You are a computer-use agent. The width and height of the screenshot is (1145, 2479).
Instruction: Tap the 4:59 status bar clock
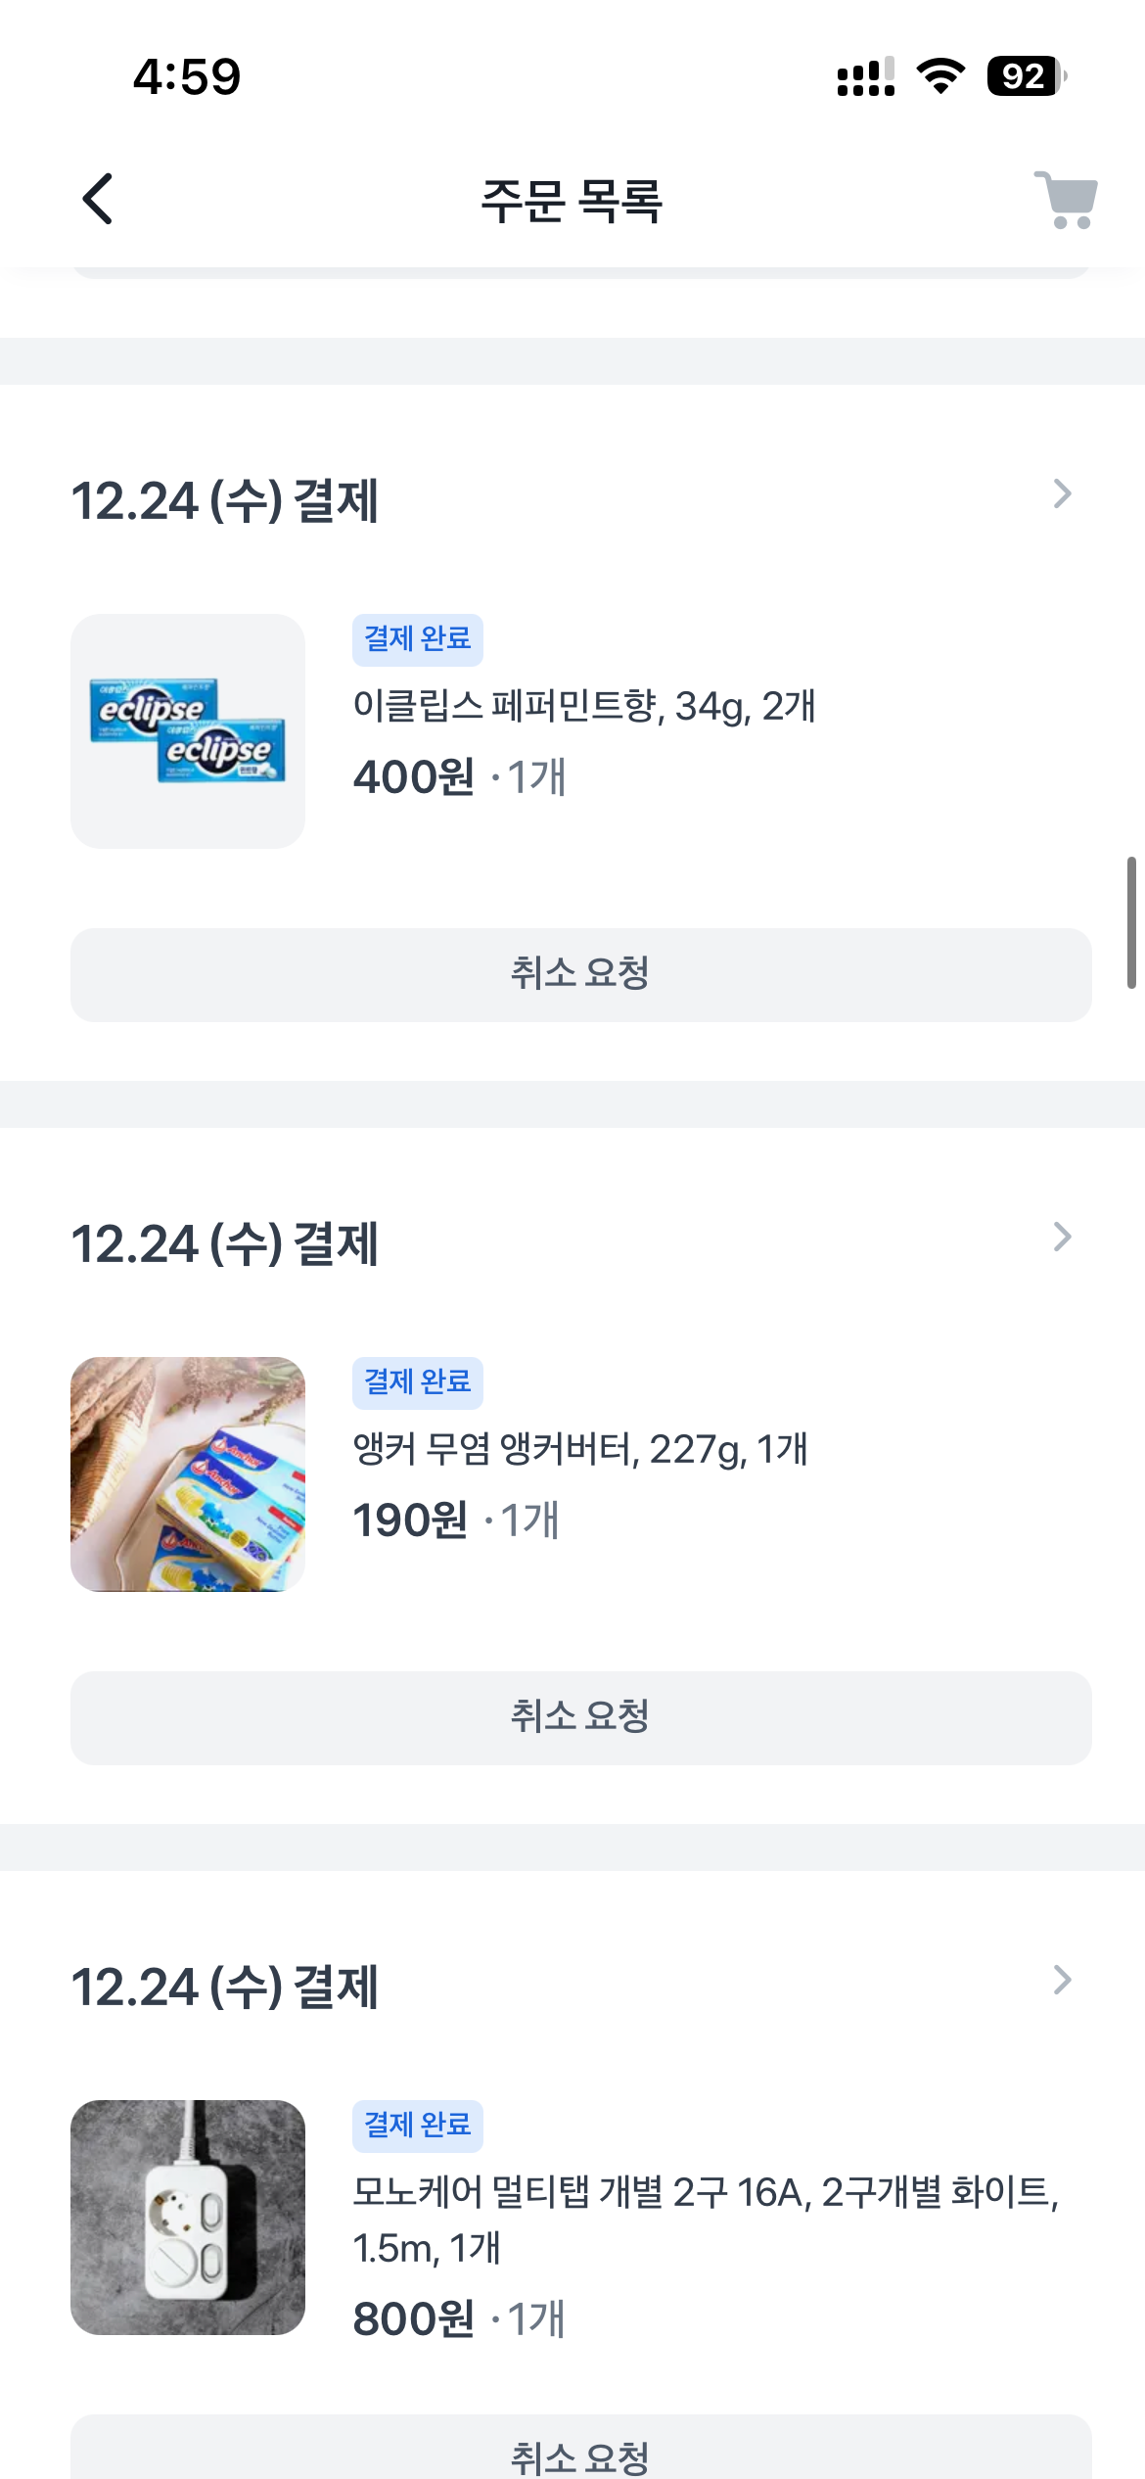pyautogui.click(x=187, y=76)
